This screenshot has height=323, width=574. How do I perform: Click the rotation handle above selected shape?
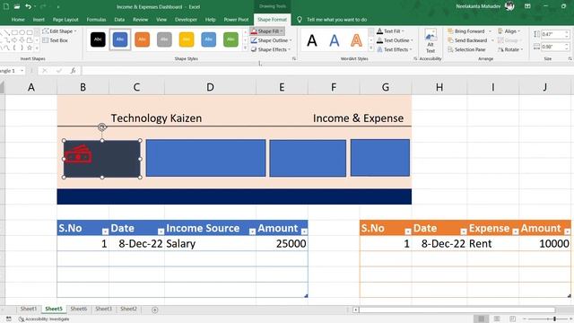(x=102, y=127)
